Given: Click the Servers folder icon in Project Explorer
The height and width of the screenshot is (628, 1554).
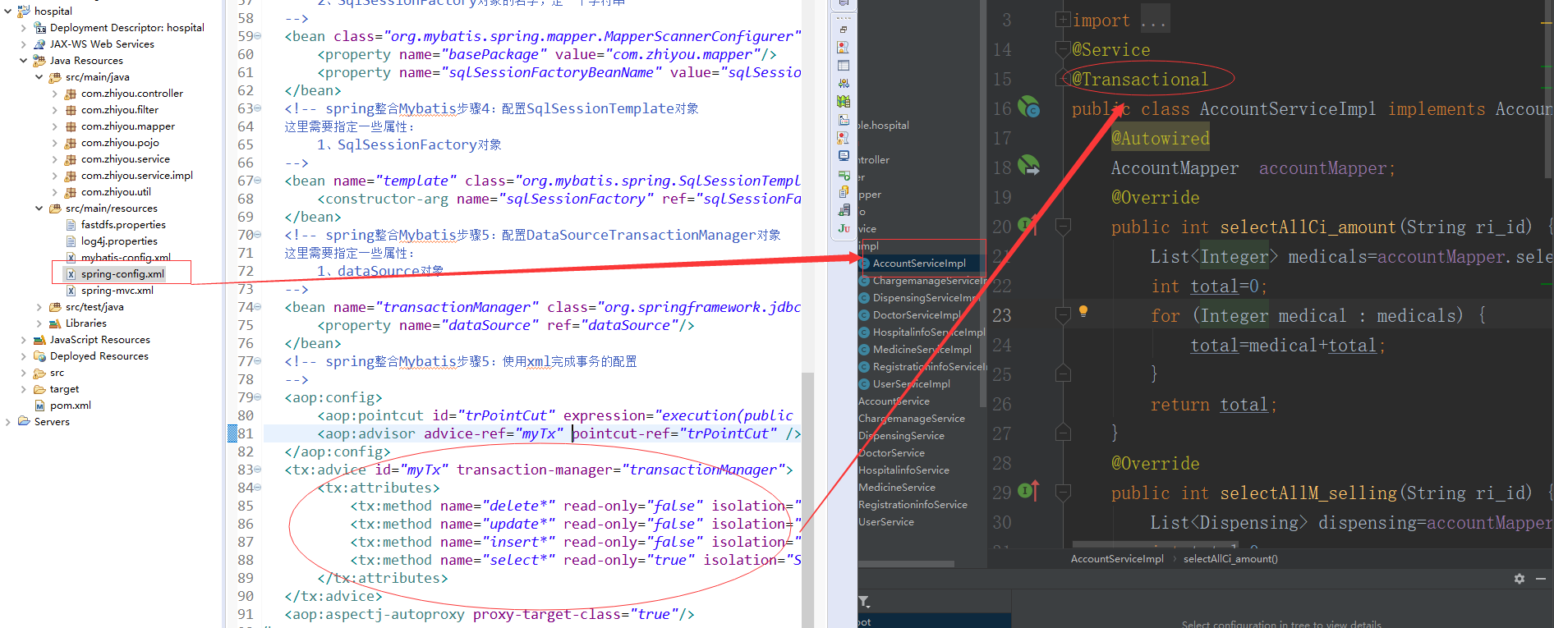Looking at the screenshot, I should (x=24, y=421).
